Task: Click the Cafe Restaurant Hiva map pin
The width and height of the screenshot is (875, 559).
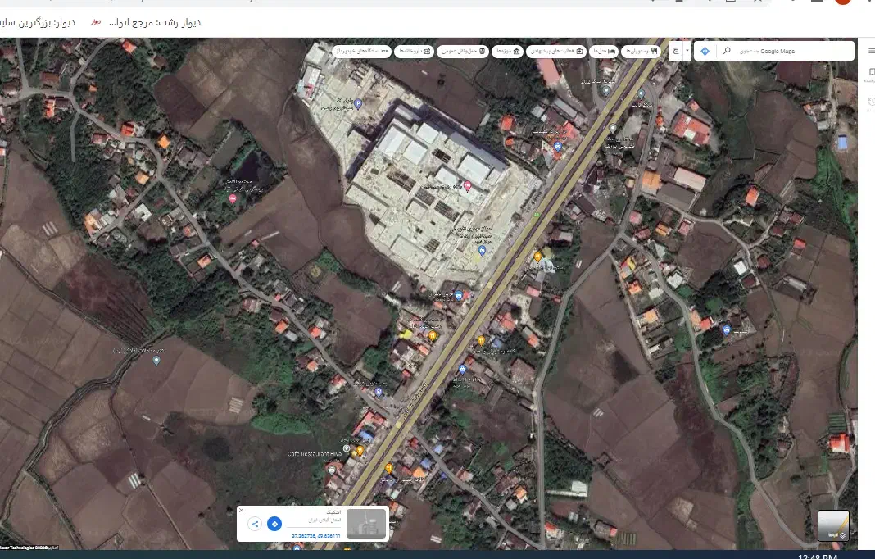Action: (359, 451)
